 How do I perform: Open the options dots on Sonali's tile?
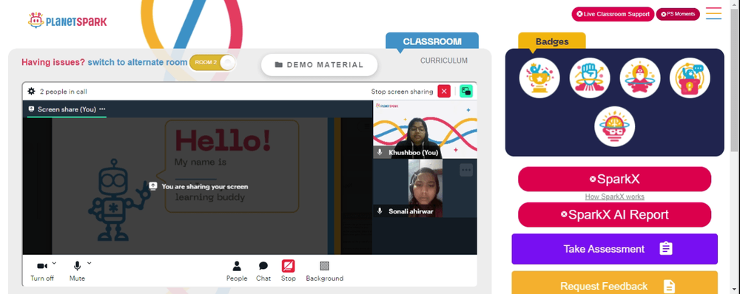click(466, 170)
